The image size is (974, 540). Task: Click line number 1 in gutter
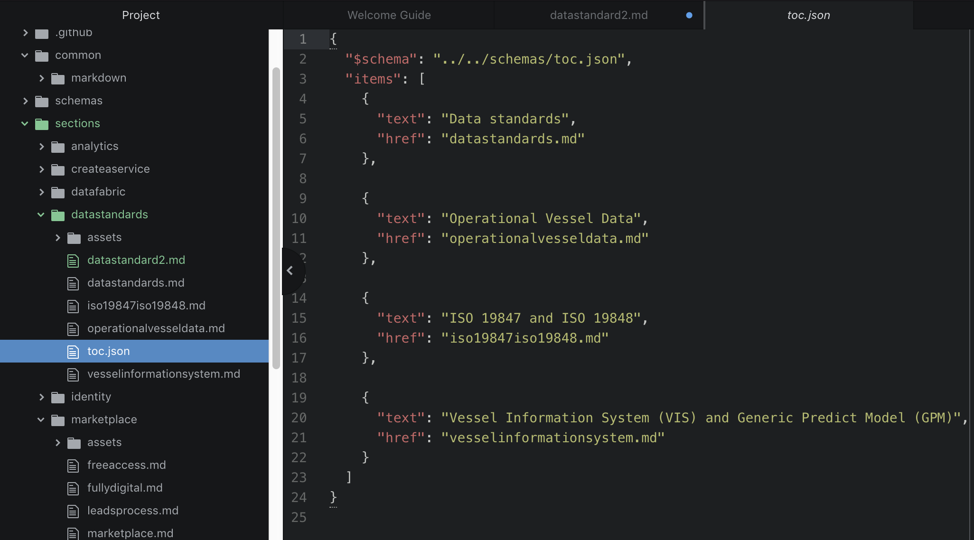[x=303, y=39]
